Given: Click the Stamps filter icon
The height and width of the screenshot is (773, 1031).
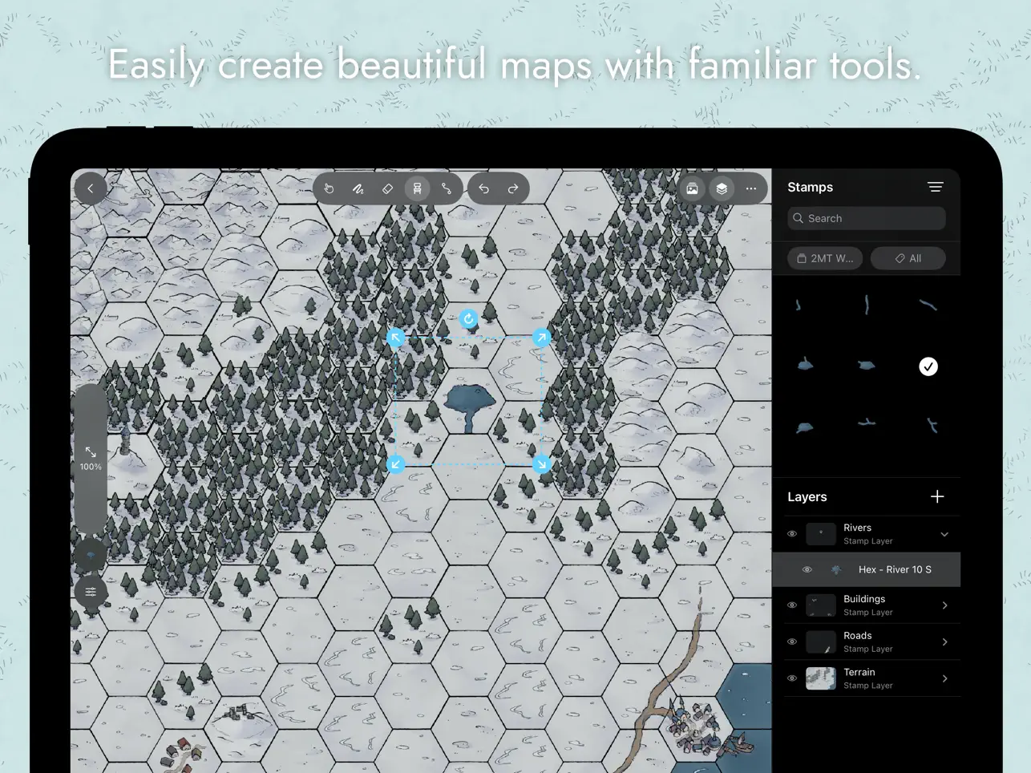Looking at the screenshot, I should 935,187.
